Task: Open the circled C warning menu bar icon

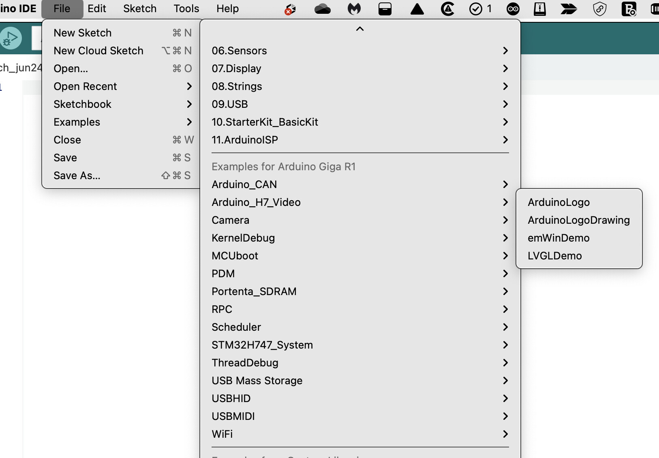Action: click(447, 9)
